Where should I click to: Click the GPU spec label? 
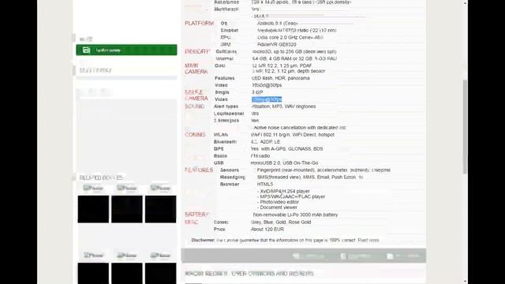[226, 44]
